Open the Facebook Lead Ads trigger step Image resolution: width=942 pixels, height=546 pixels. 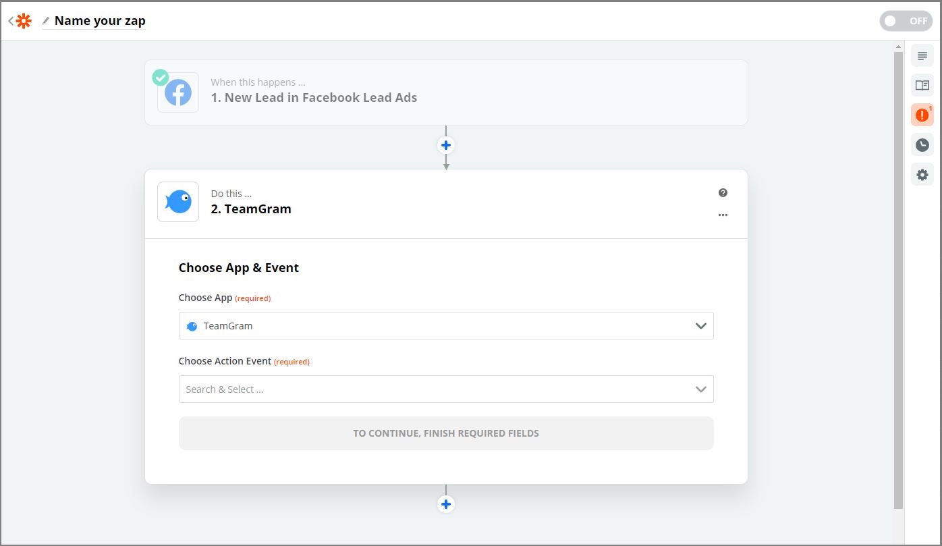[x=446, y=92]
